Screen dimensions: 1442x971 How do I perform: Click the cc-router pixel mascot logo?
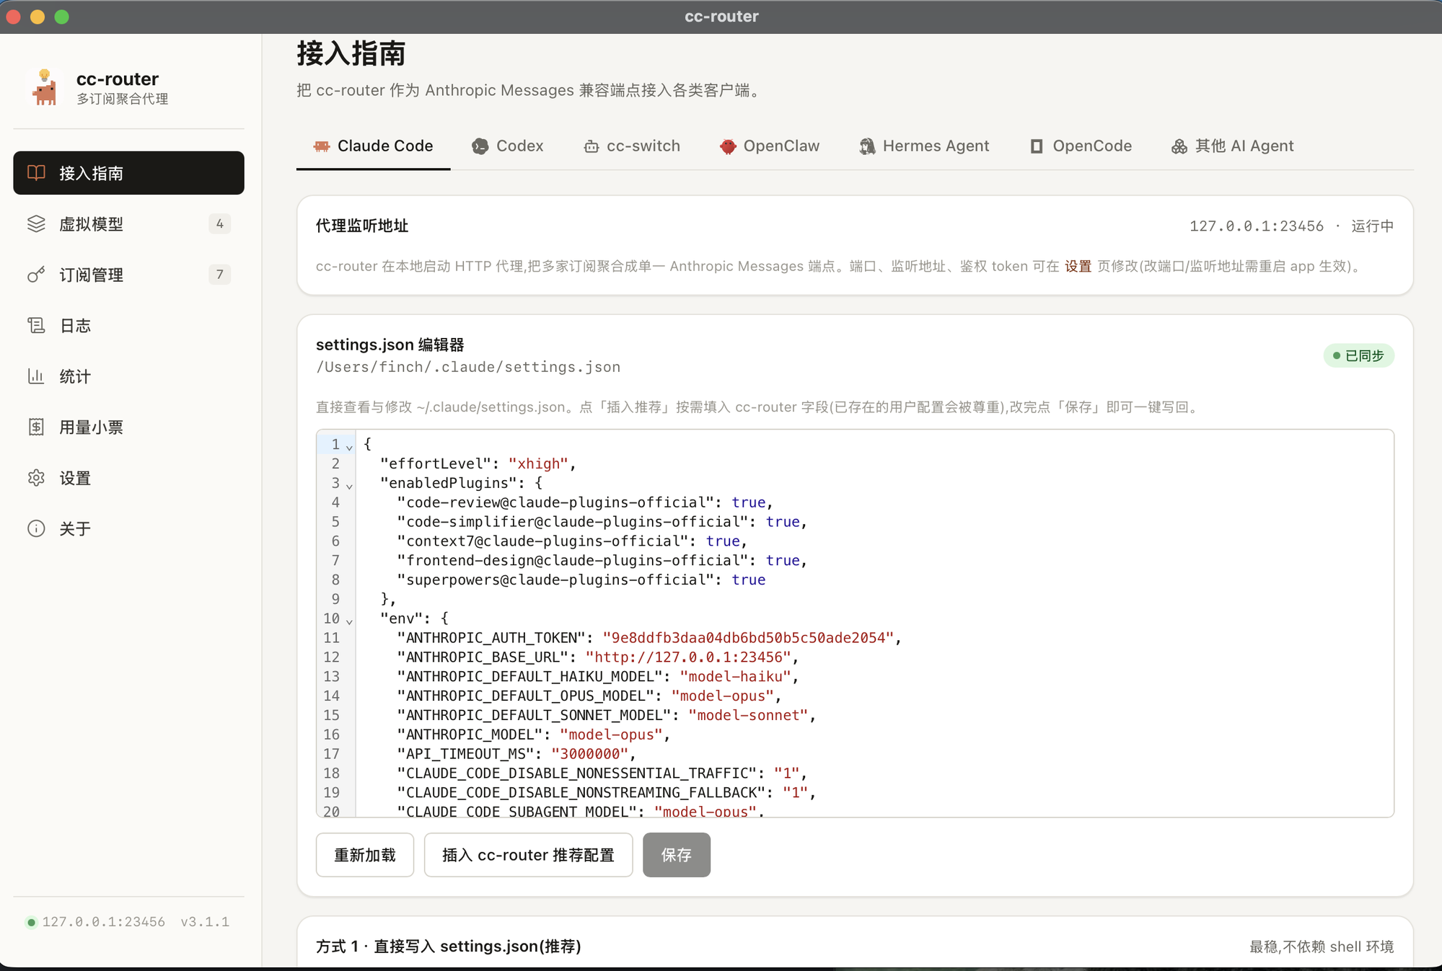(x=45, y=88)
